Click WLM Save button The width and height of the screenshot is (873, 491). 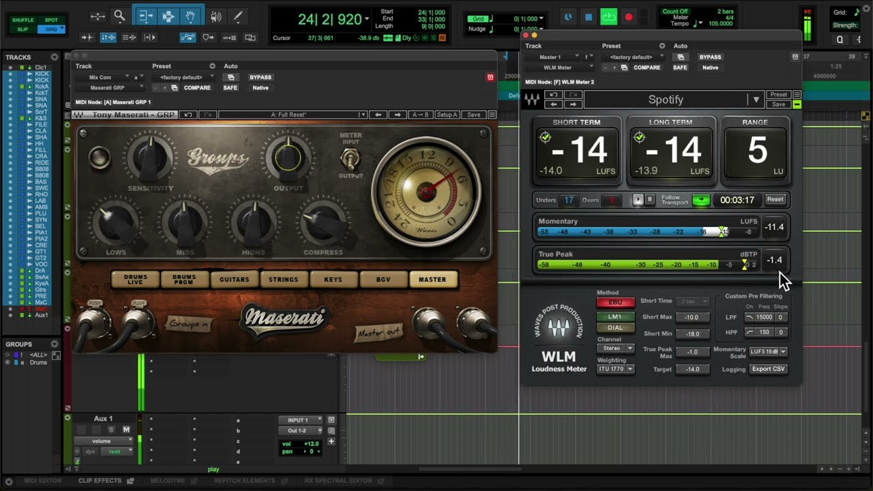[778, 104]
